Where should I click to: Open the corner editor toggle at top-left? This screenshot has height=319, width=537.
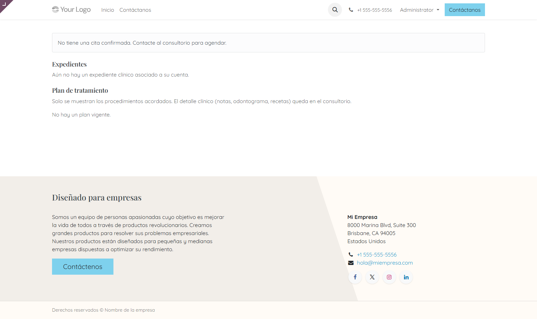pos(4,4)
